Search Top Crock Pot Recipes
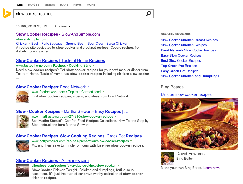This screenshot has width=243, height=184. tap(179, 66)
